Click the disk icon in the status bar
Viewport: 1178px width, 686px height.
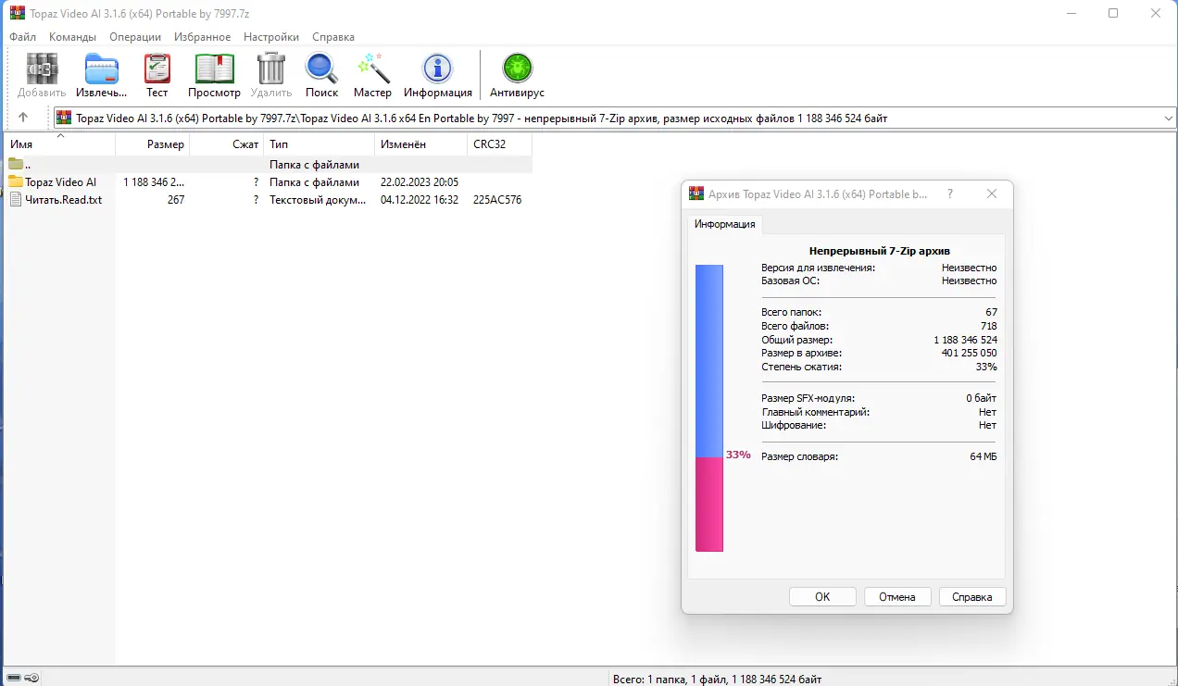15,677
